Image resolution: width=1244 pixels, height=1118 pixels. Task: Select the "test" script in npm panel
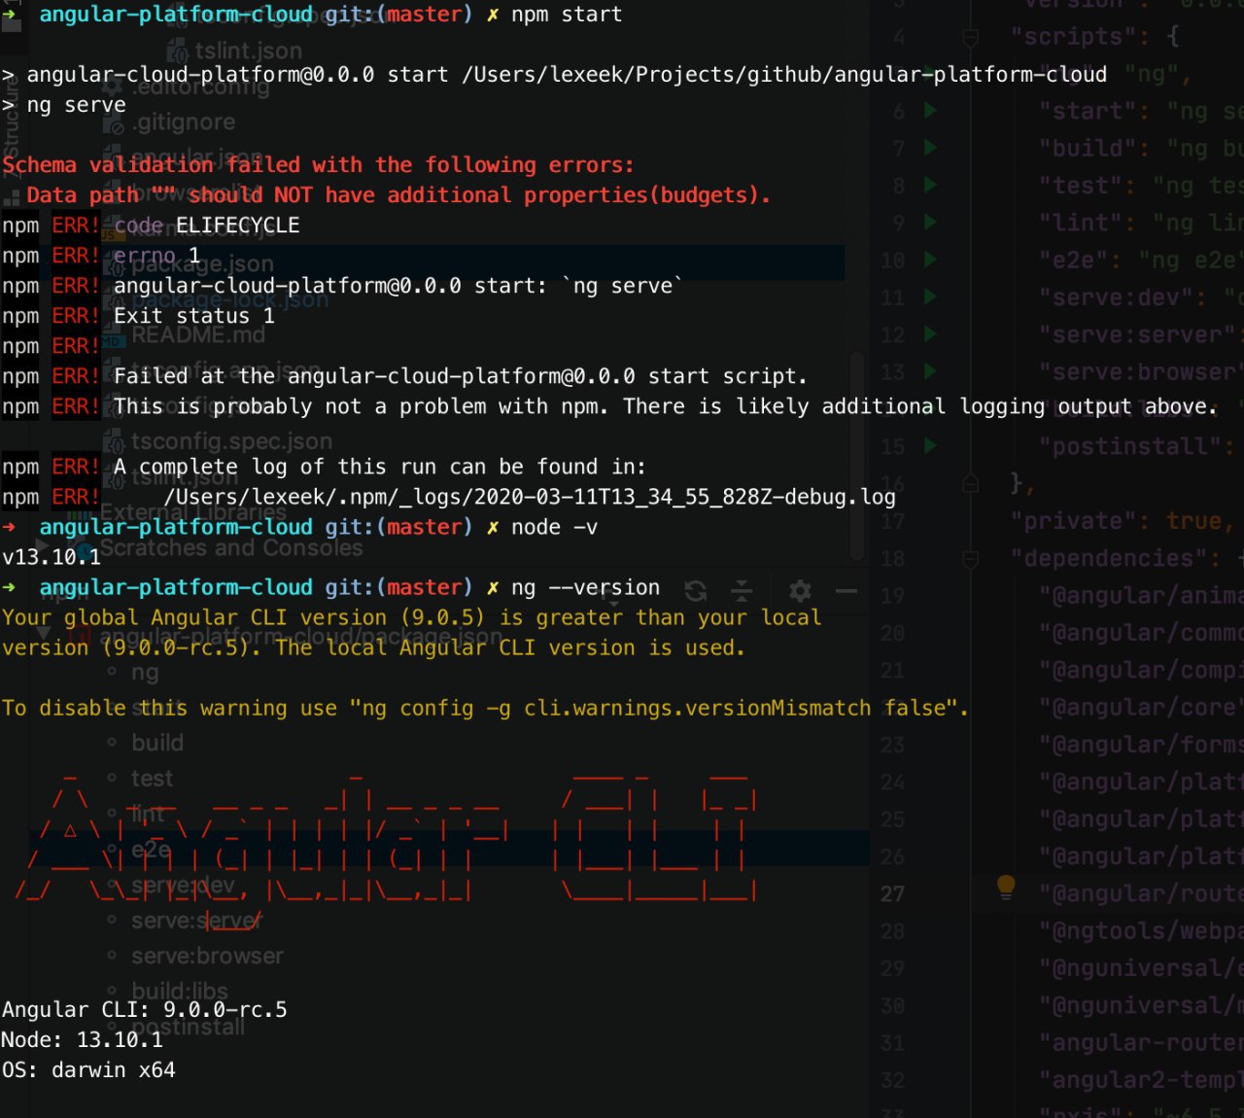click(x=152, y=779)
